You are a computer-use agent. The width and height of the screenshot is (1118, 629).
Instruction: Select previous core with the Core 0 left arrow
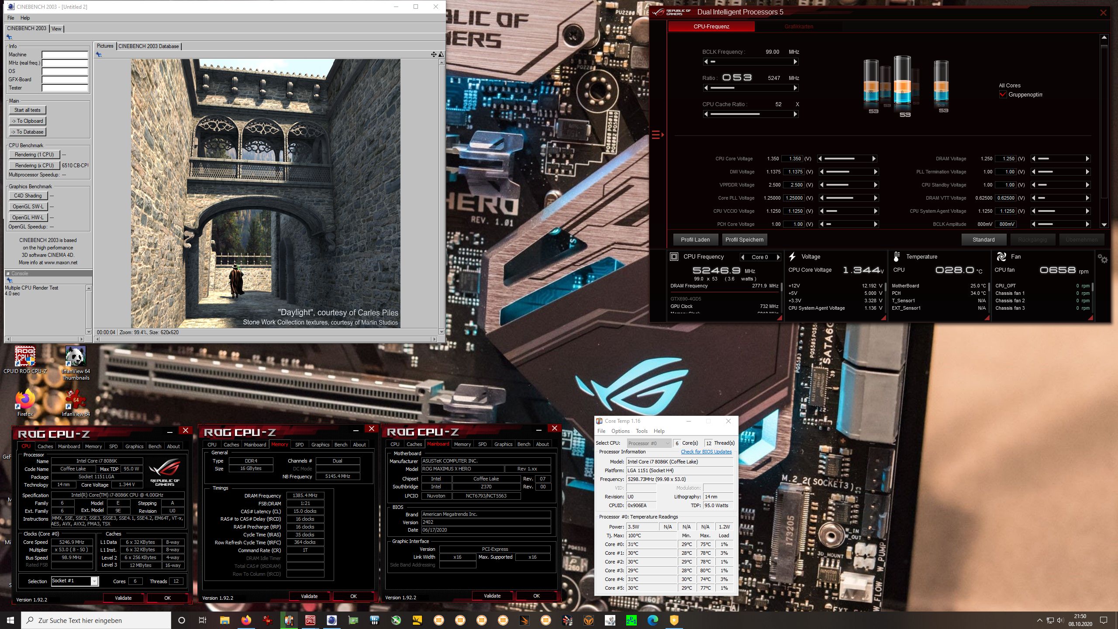click(x=742, y=257)
